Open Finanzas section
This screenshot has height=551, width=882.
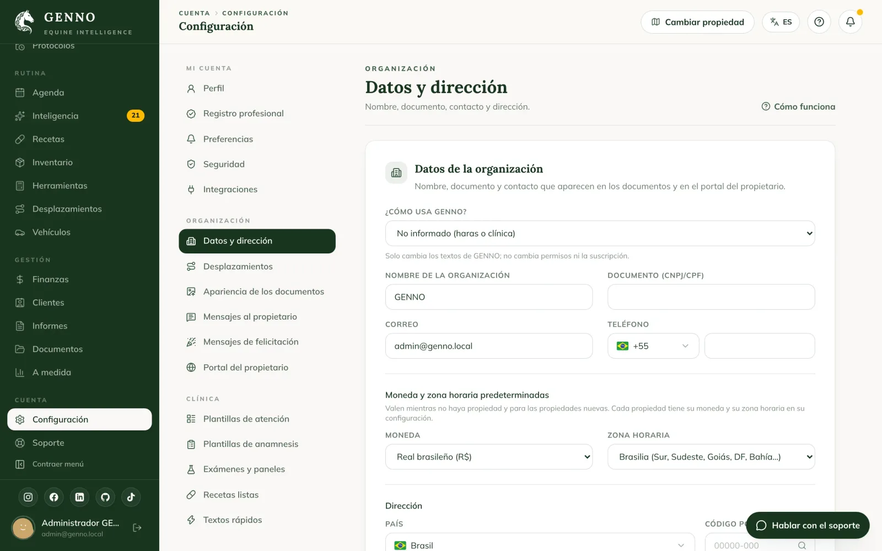point(79,279)
